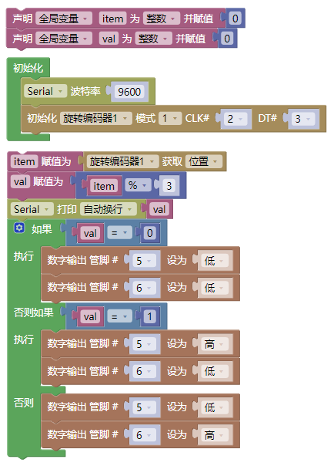Open 模式 dropdown showing 1
The height and width of the screenshot is (466, 334).
click(170, 118)
